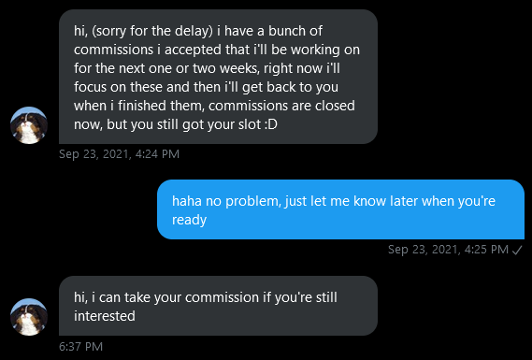Open sender's dog avatar beside first gray message
Image resolution: width=532 pixels, height=360 pixels.
29,125
